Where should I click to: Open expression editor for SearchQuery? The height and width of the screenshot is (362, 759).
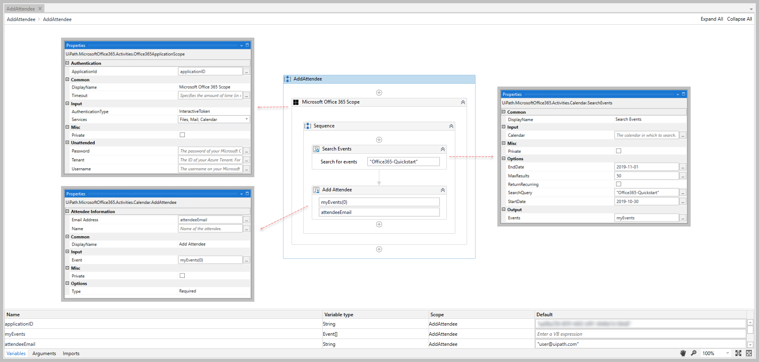[683, 193]
